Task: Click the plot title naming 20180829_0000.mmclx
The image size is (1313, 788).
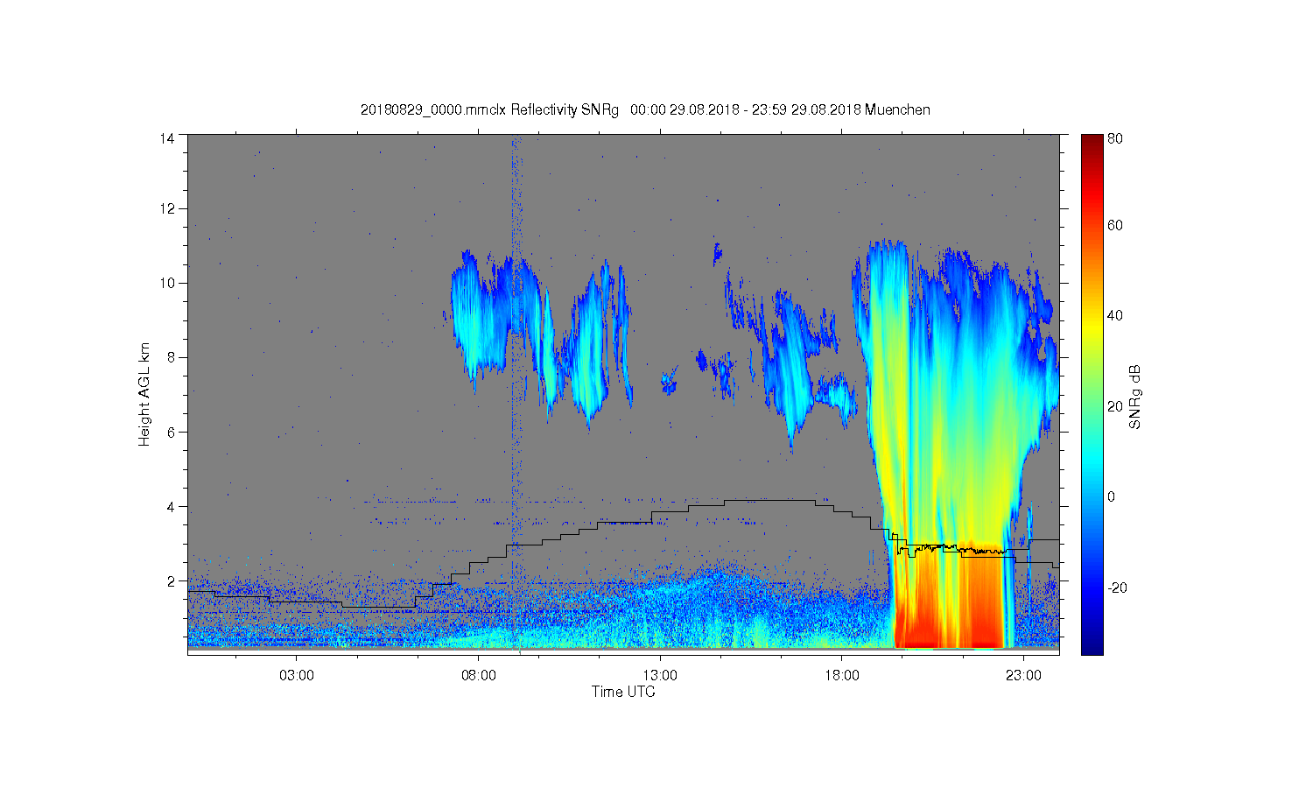Action: point(645,109)
